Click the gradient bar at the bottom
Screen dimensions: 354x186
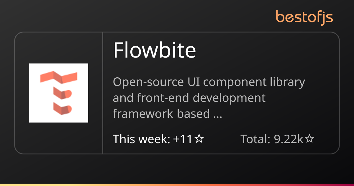click(177, 185)
